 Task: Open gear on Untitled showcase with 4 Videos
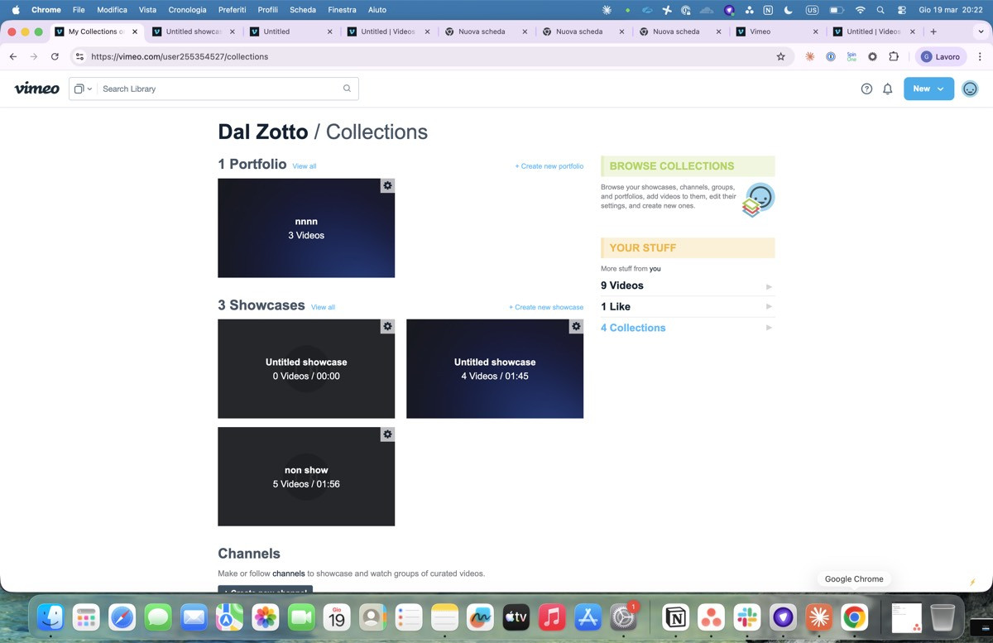click(x=576, y=326)
